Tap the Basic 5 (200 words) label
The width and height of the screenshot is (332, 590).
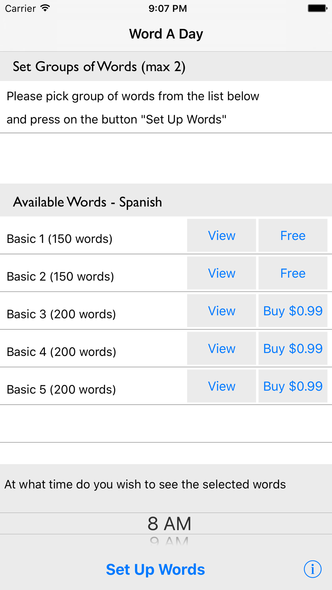[x=61, y=390]
